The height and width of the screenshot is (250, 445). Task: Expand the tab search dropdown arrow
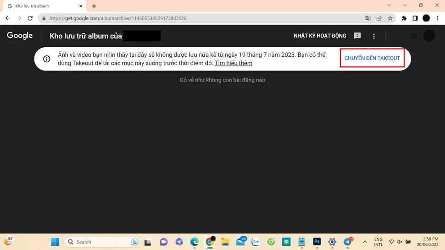click(x=389, y=5)
